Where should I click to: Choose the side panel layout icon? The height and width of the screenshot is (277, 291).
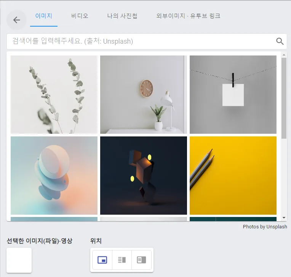[141, 260]
